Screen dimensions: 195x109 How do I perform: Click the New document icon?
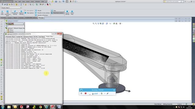tap(49, 2)
